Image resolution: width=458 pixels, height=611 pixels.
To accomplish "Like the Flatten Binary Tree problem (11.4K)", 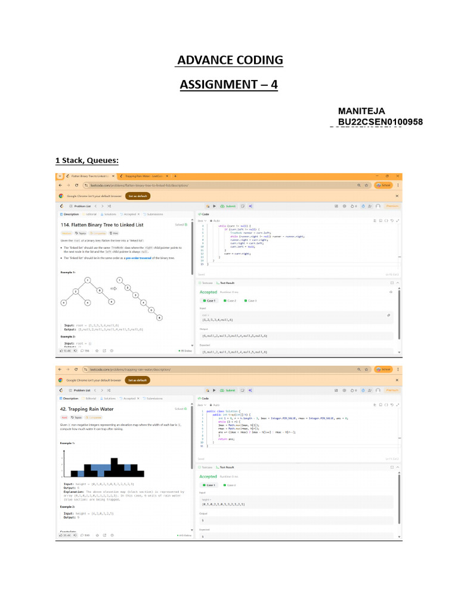I will 66,351.
